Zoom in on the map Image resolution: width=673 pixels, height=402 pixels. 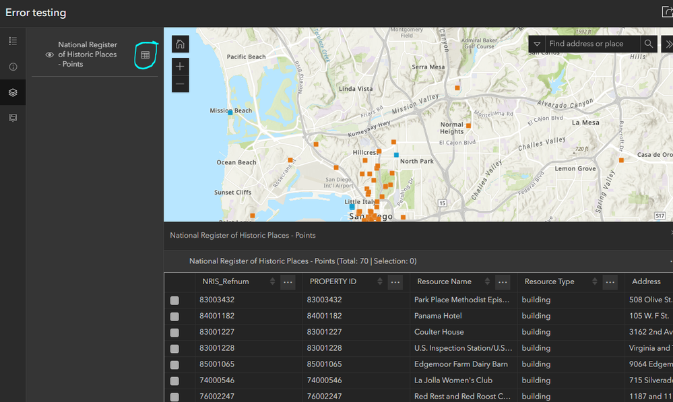pos(181,66)
